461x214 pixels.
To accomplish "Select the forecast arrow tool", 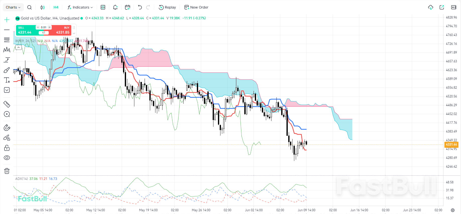I will [7, 60].
